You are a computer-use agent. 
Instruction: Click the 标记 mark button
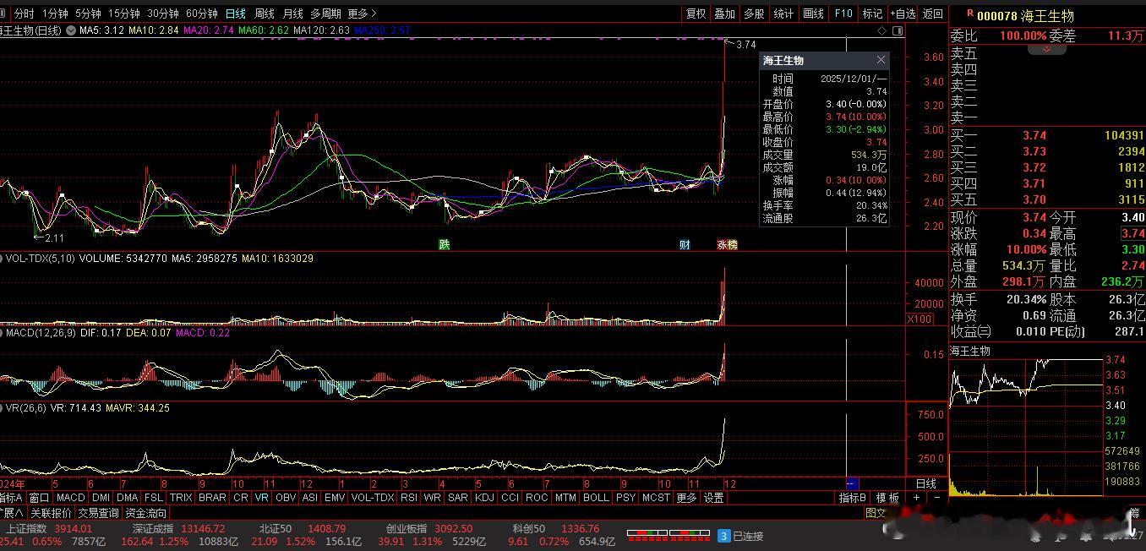pyautogui.click(x=872, y=14)
